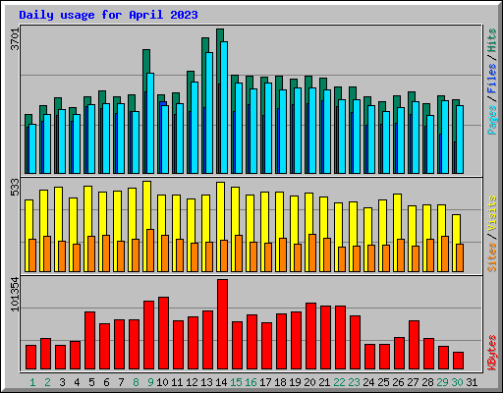Click the tallest red KBytes bar for day 14
The image size is (503, 393).
pos(223,324)
